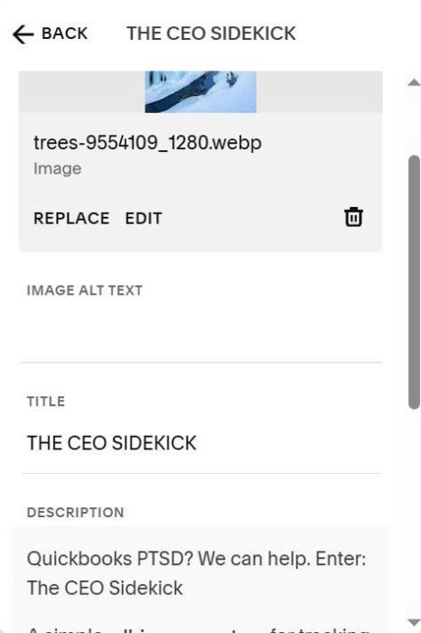Click the Quickbooks PTSD description text
The image size is (421, 633).
tap(196, 559)
